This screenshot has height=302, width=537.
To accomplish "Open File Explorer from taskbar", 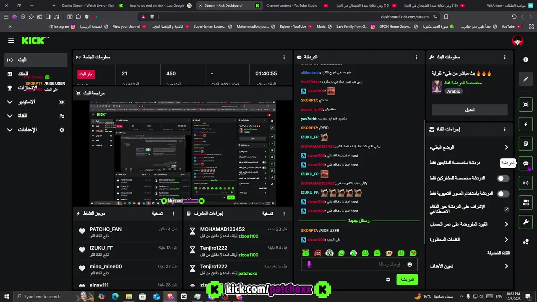I will point(129,297).
